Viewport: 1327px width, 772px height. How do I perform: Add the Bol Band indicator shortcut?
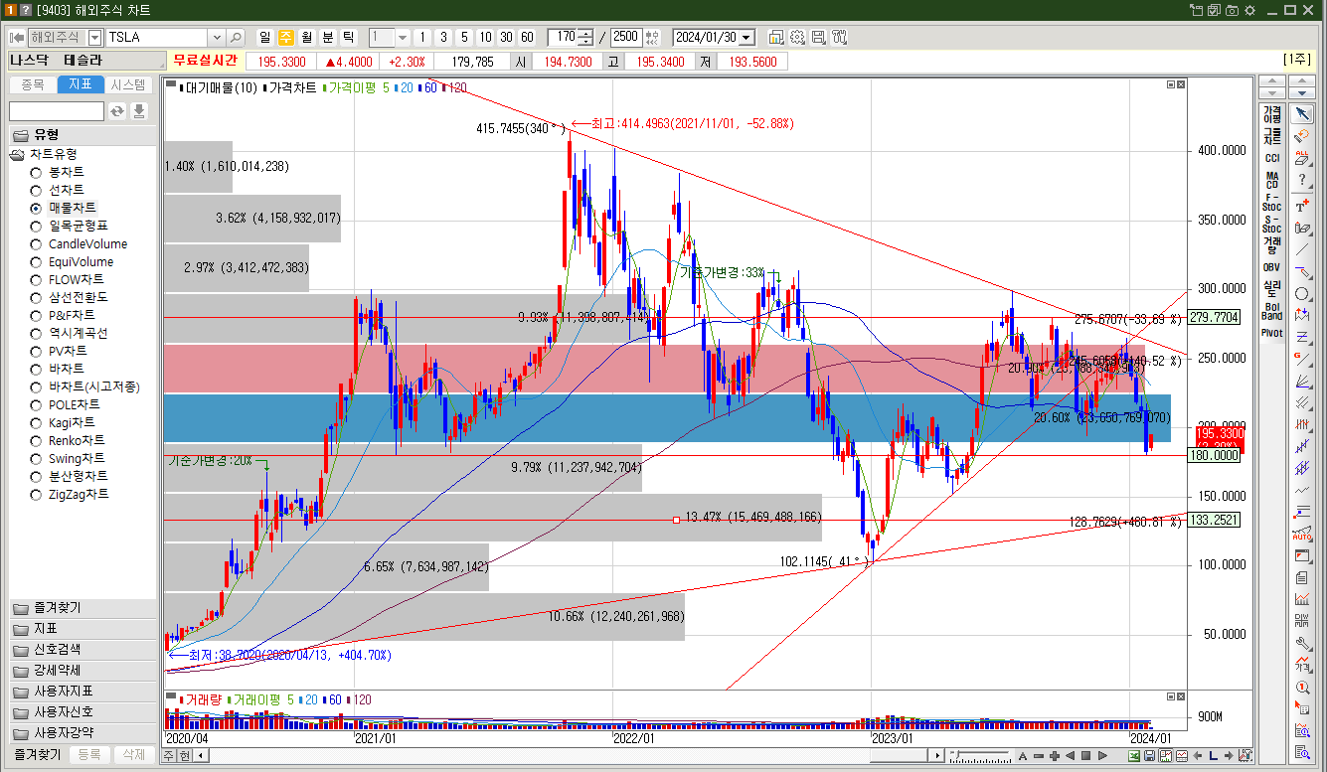click(x=1272, y=311)
